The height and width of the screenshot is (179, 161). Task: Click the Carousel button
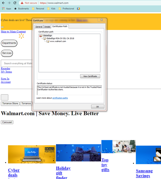[x=7, y=122]
